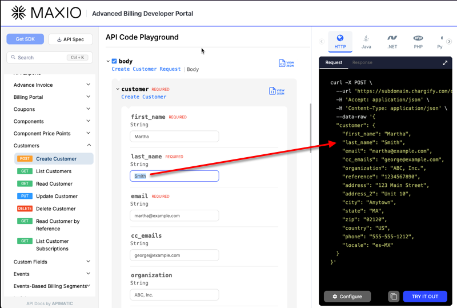This screenshot has height=308, width=457.
Task: Click the cc_emails input field
Action: tap(174, 255)
